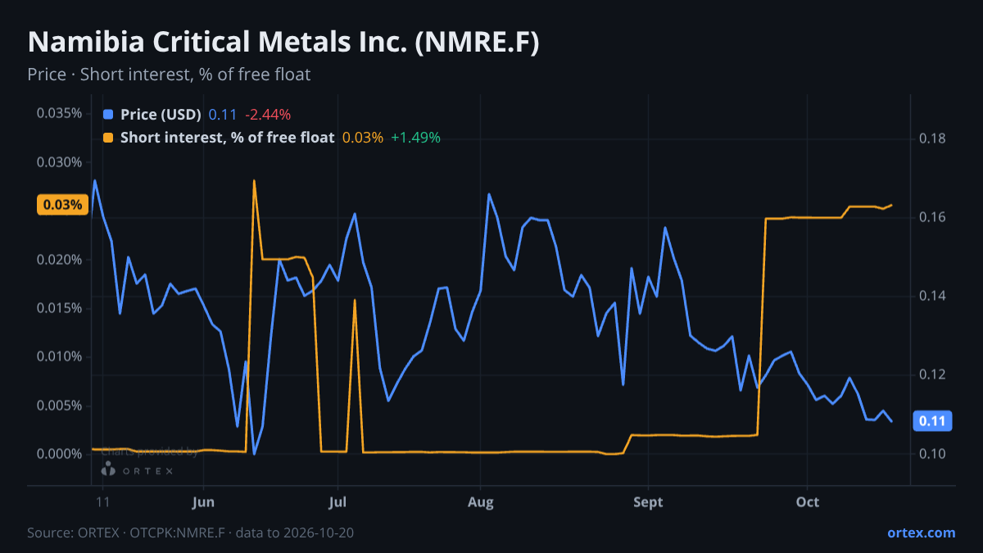Click the 0.030% left axis label
Screen dimensions: 983x553
59,162
